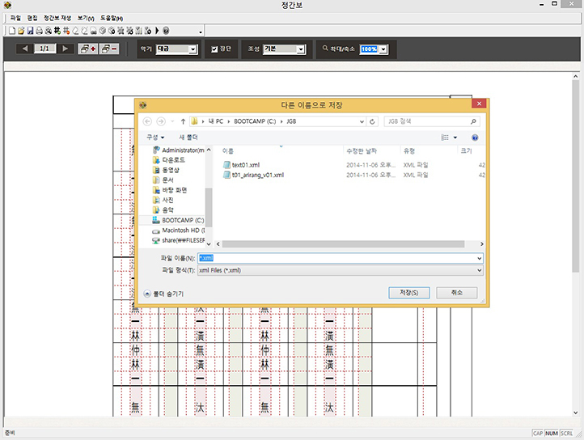Open the 도움말(H) menu

click(112, 18)
